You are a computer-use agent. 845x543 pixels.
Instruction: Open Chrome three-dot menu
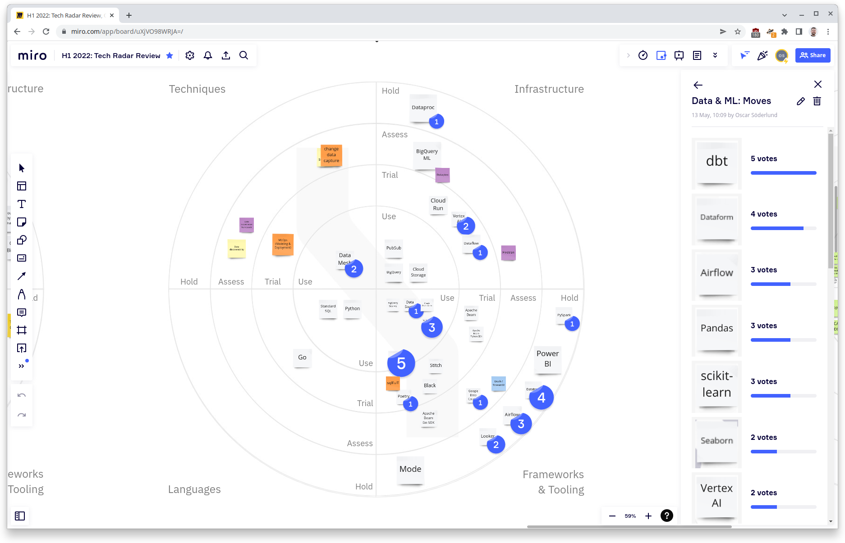(828, 32)
